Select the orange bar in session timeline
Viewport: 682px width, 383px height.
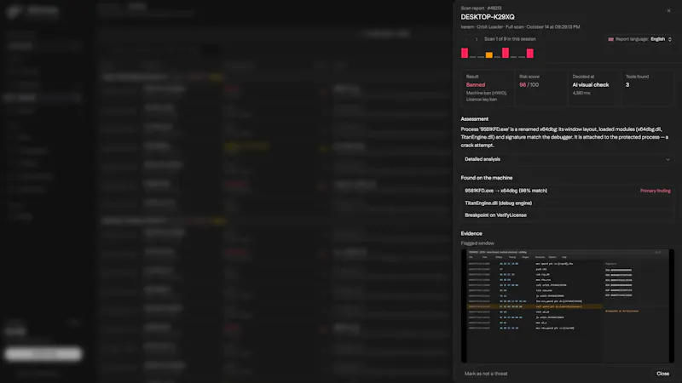489,55
